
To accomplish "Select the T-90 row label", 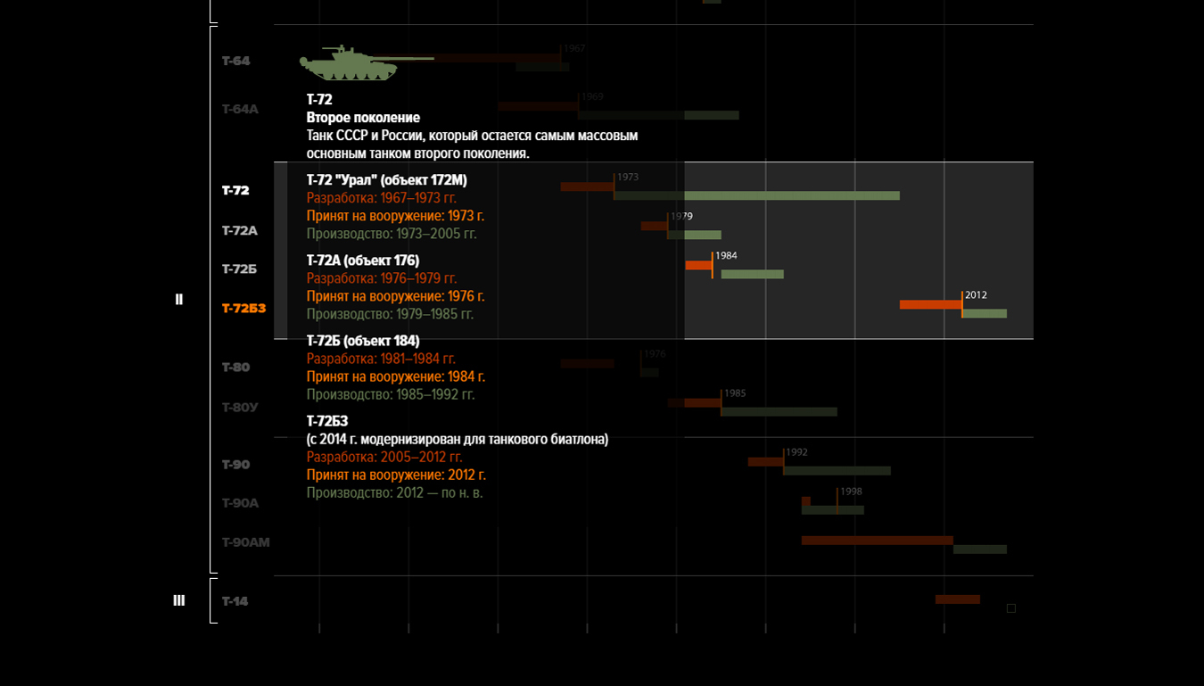I will coord(236,464).
